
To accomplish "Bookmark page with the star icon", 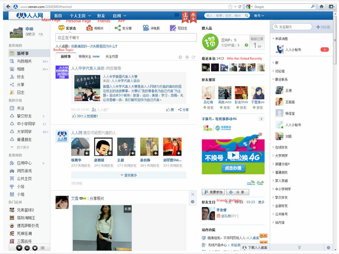I will [231, 6].
